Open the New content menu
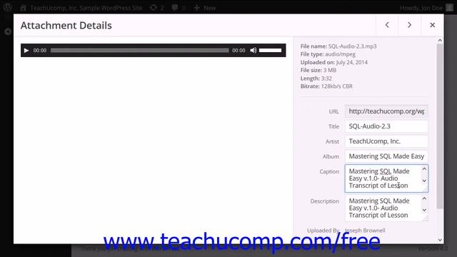Screen dimensions: 457x257 [205, 8]
